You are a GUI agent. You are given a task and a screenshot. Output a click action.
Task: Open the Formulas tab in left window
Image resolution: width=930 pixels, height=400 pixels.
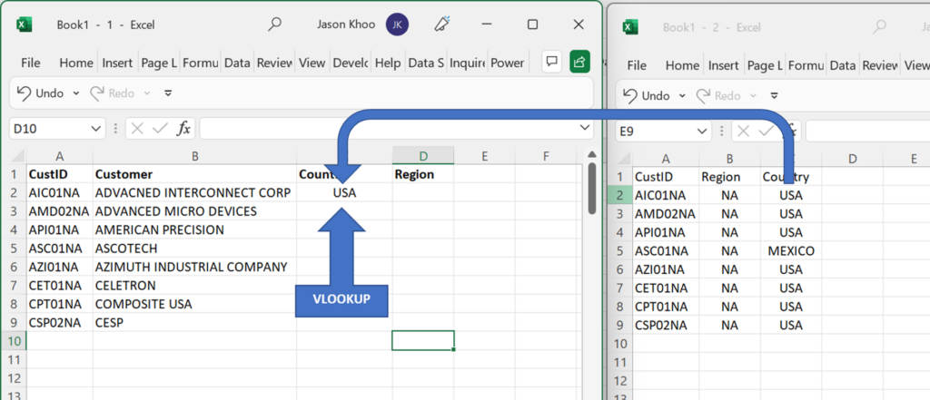(x=201, y=63)
